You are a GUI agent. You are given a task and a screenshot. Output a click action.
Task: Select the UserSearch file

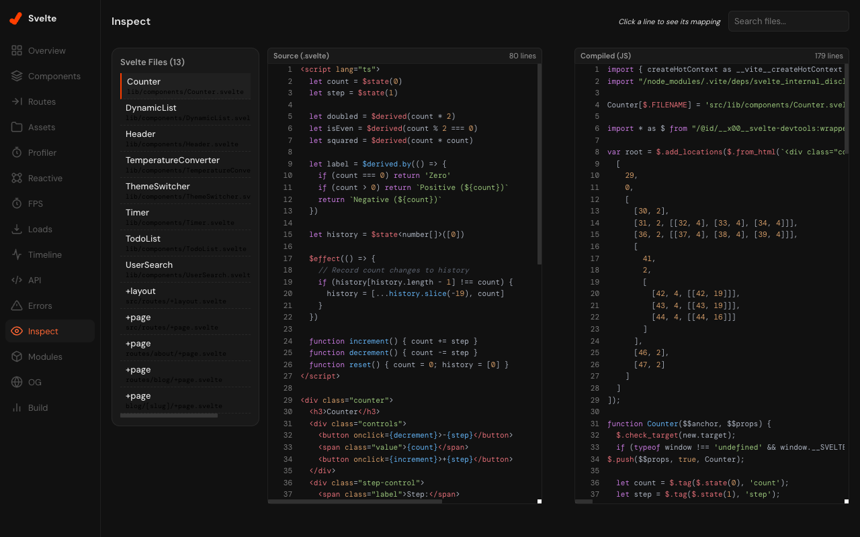point(185,269)
